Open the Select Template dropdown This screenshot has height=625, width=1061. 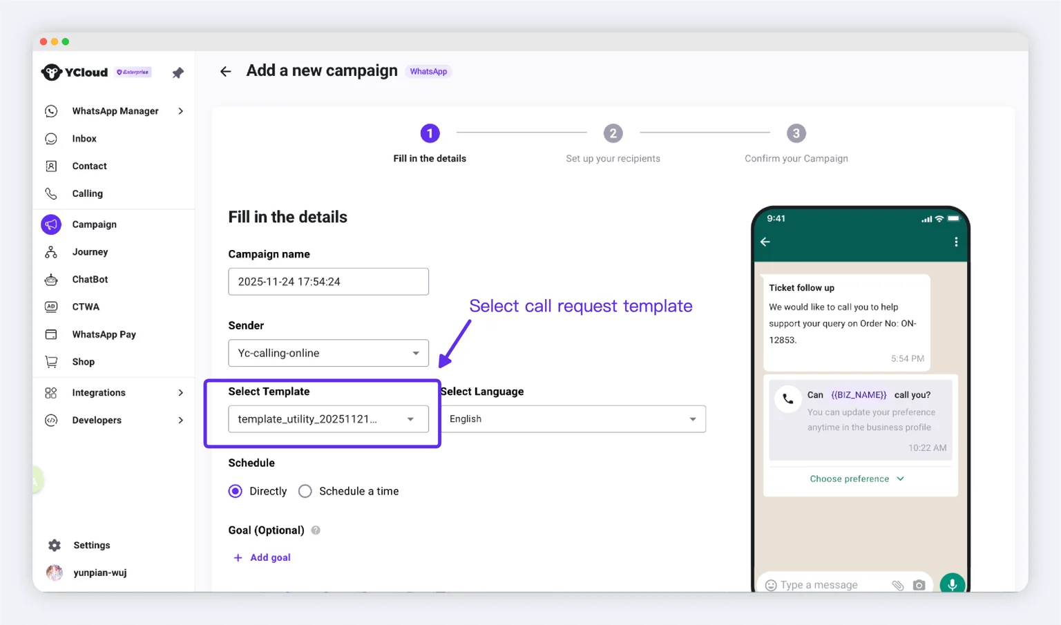329,419
